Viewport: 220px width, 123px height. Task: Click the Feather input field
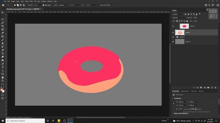click(x=37, y=5)
